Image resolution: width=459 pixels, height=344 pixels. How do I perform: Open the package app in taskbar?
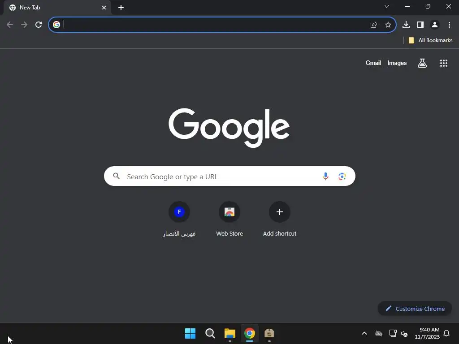269,333
